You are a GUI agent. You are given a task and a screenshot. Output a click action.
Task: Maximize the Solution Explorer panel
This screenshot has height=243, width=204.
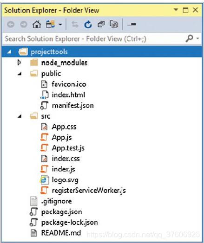click(185, 10)
